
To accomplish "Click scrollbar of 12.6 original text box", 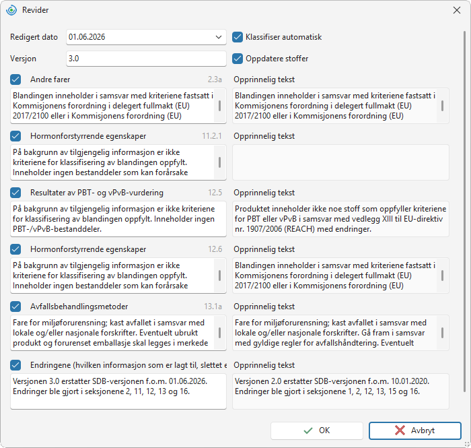I will pyautogui.click(x=442, y=276).
